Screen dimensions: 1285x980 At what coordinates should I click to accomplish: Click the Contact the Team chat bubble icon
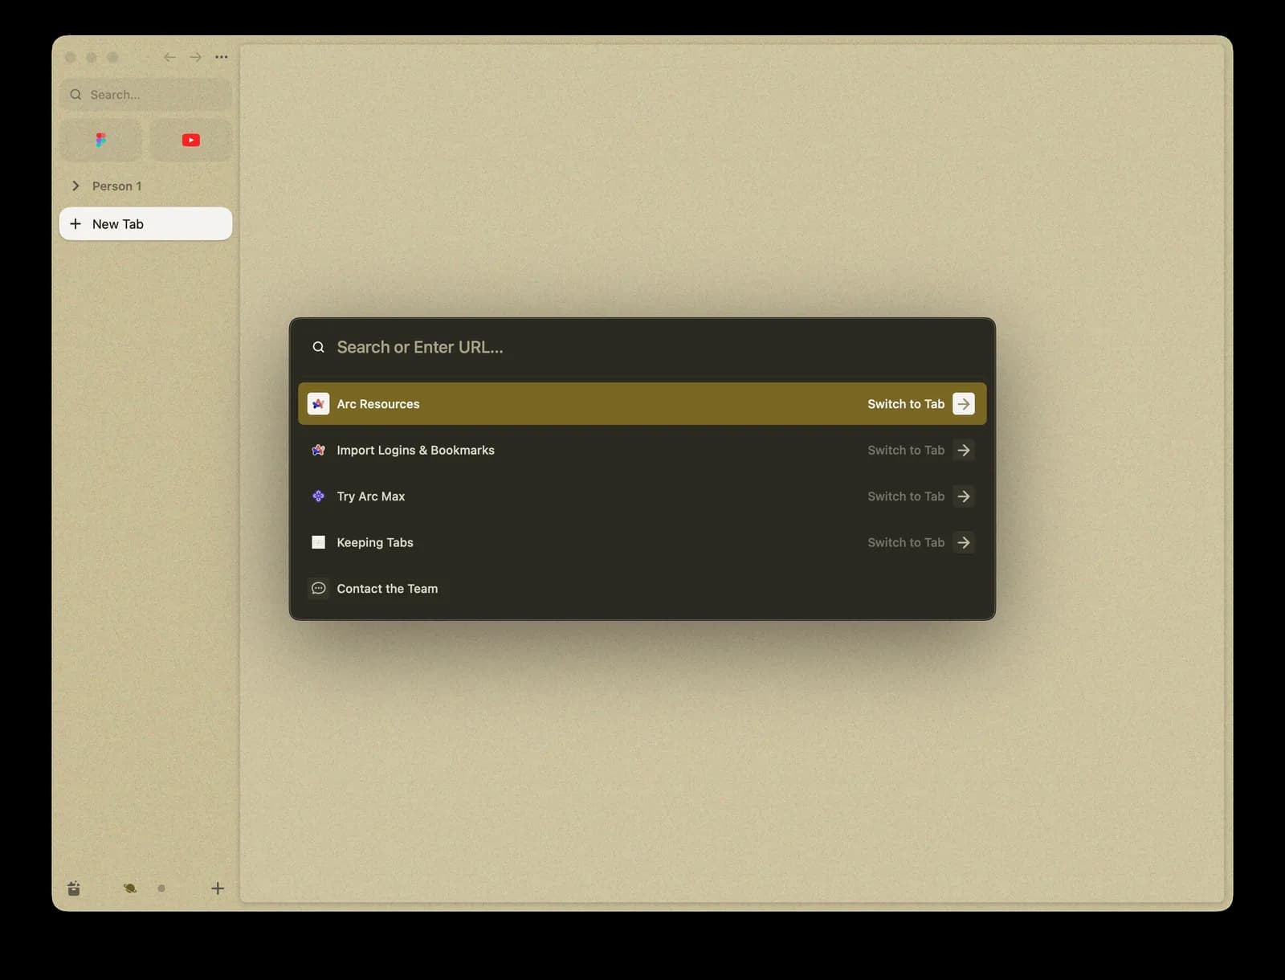[318, 588]
